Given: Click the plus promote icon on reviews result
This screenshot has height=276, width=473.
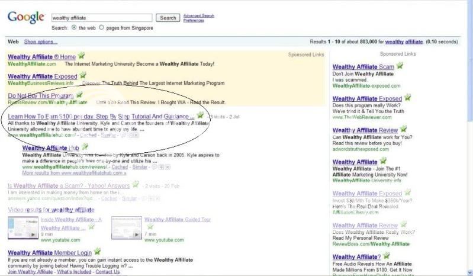Looking at the screenshot, I should coord(161,167).
